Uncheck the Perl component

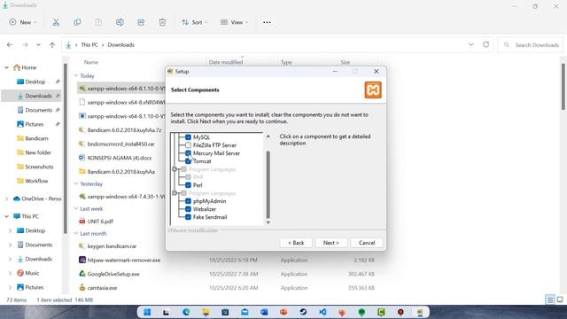[x=188, y=185]
